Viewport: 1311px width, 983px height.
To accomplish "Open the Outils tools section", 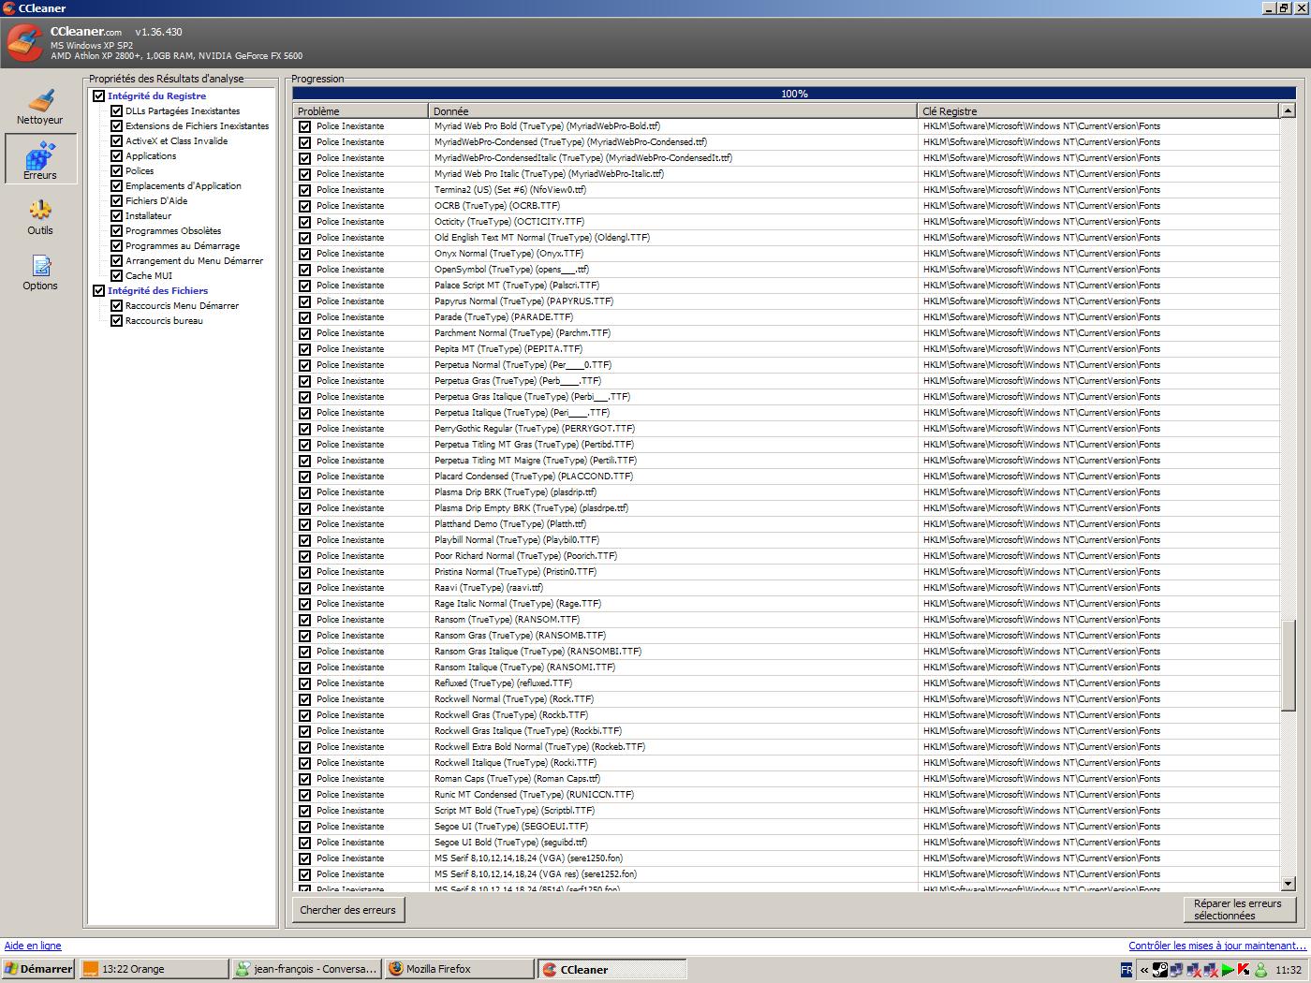I will tap(39, 216).
